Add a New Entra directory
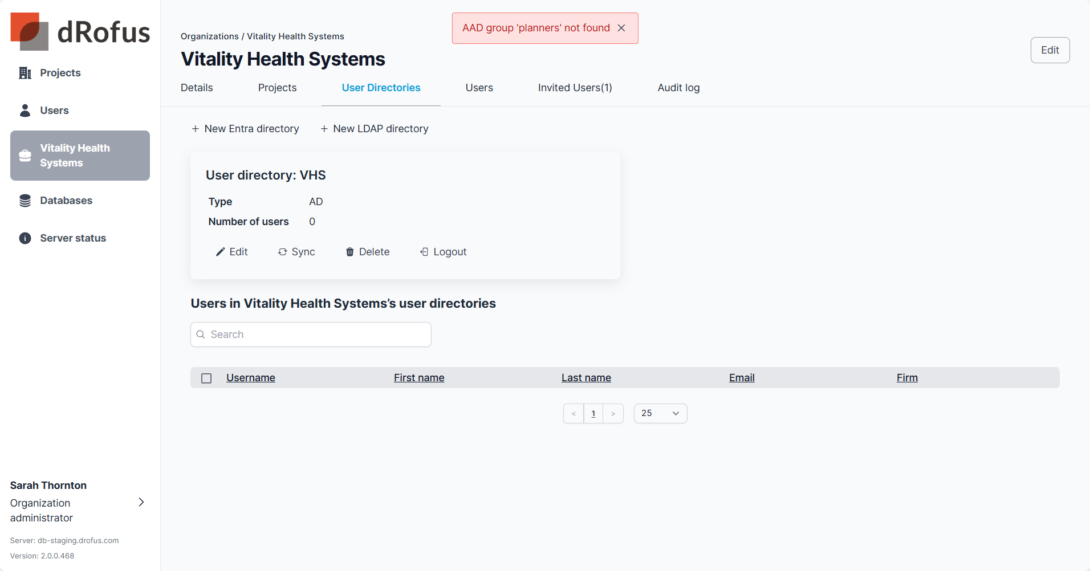 245,129
